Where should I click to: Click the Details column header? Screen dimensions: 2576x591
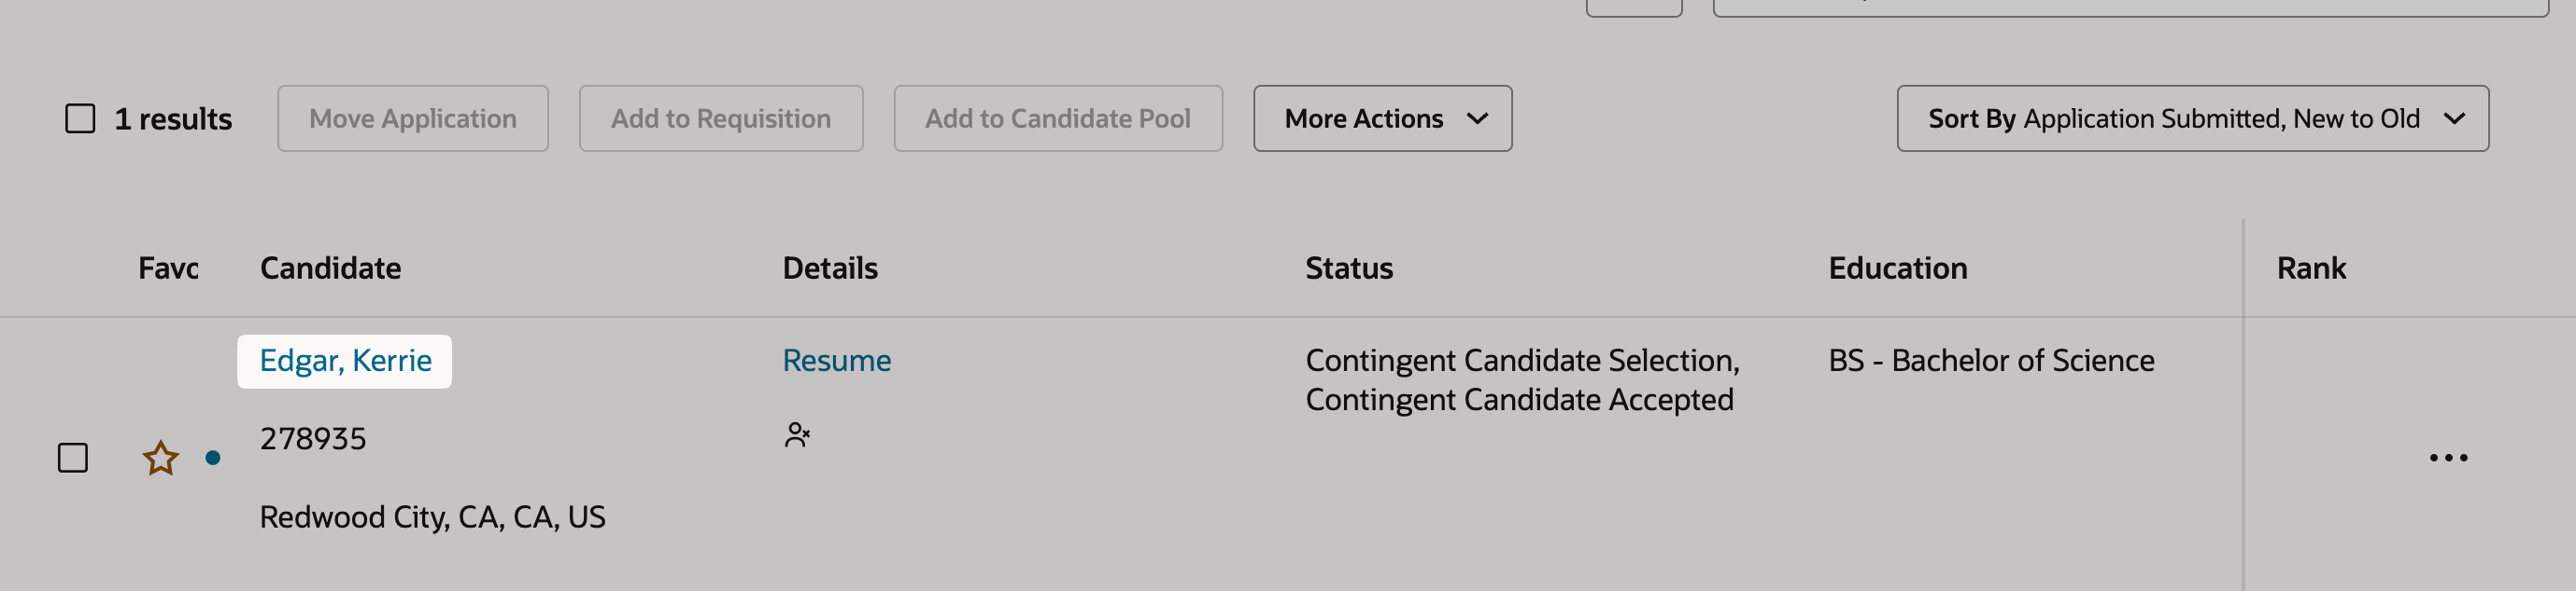point(830,268)
